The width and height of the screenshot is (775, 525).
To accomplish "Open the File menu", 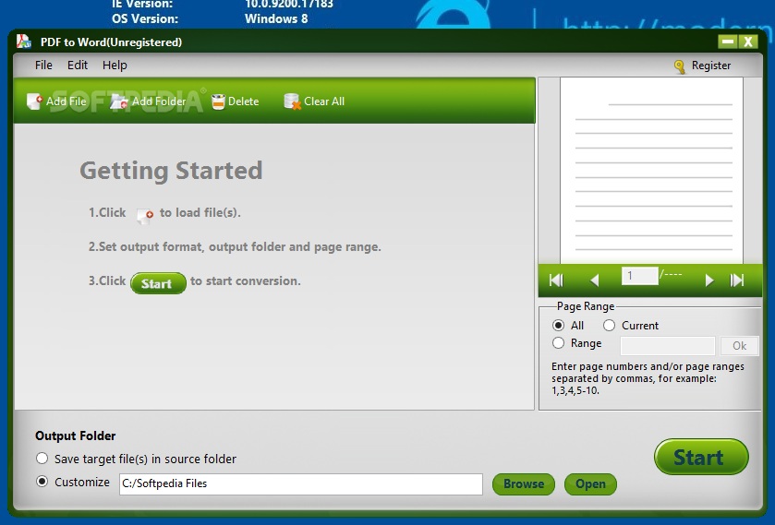I will [43, 66].
